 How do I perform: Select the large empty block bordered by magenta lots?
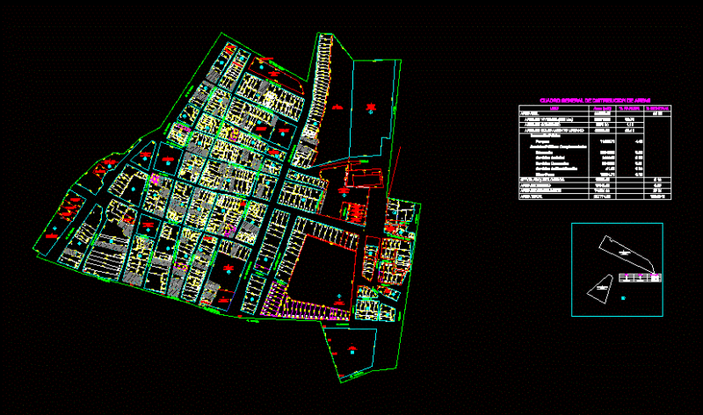(x=321, y=268)
